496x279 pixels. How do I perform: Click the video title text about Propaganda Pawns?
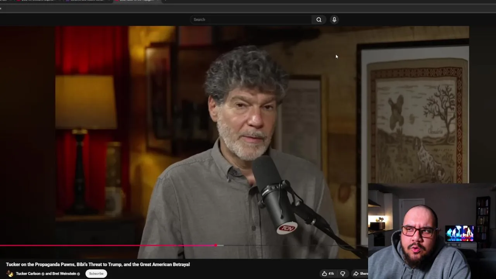point(98,264)
